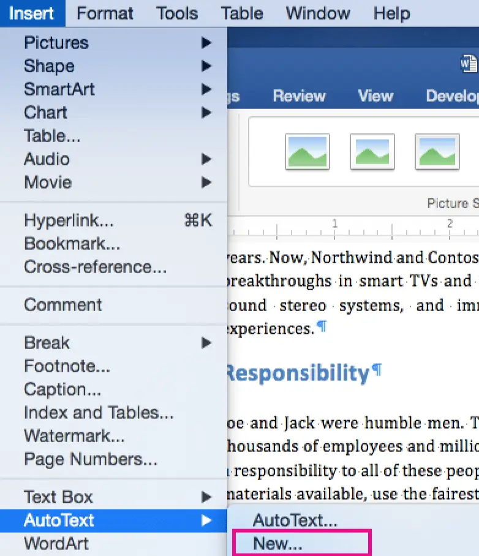The height and width of the screenshot is (556, 479).
Task: Apply the third picture style thumbnail
Action: point(437,151)
